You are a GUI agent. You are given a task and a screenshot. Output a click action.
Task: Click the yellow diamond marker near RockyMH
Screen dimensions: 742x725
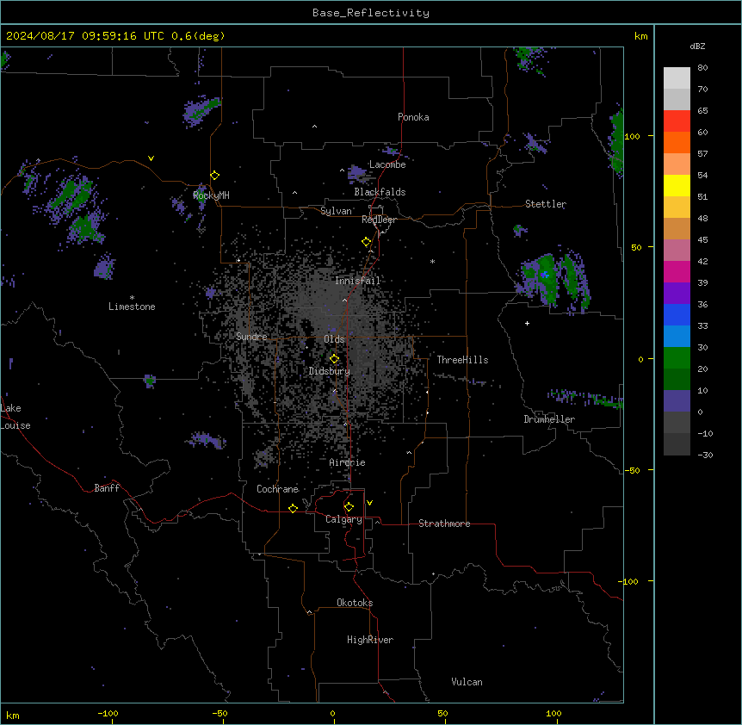(x=215, y=176)
